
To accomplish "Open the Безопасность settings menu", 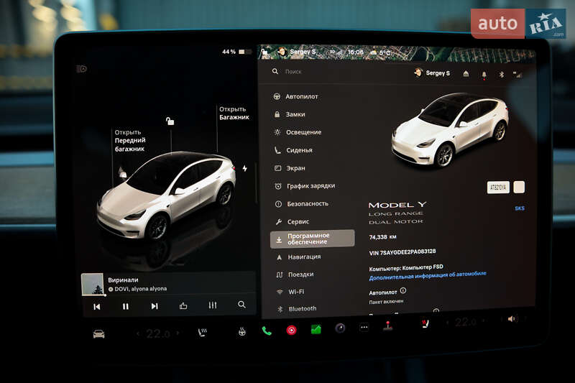I will point(302,204).
